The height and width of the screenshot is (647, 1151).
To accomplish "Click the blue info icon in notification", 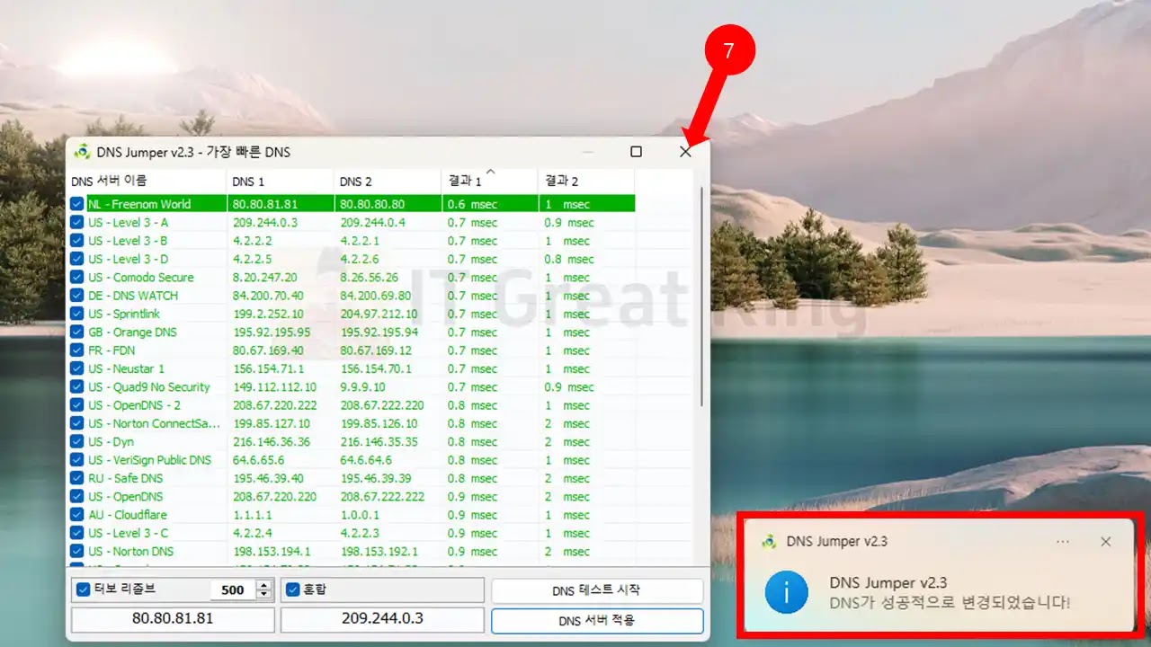I will pos(787,593).
